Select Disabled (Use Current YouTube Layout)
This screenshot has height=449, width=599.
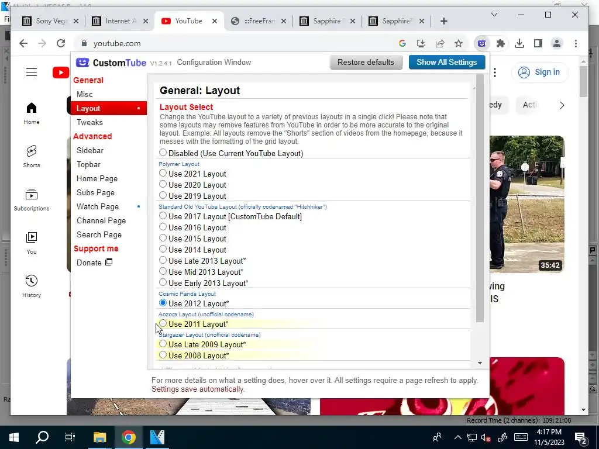163,153
